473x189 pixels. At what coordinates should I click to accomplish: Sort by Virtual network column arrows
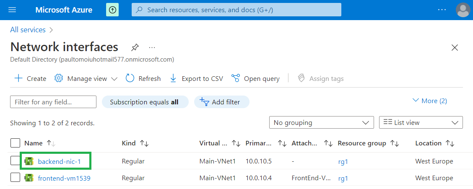pyautogui.click(x=236, y=143)
